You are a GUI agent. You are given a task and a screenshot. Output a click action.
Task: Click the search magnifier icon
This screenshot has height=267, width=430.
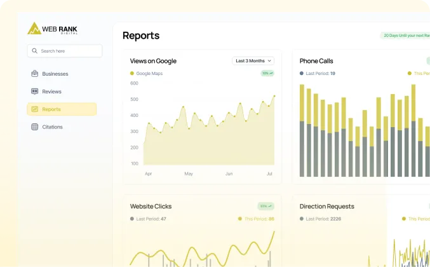click(34, 51)
